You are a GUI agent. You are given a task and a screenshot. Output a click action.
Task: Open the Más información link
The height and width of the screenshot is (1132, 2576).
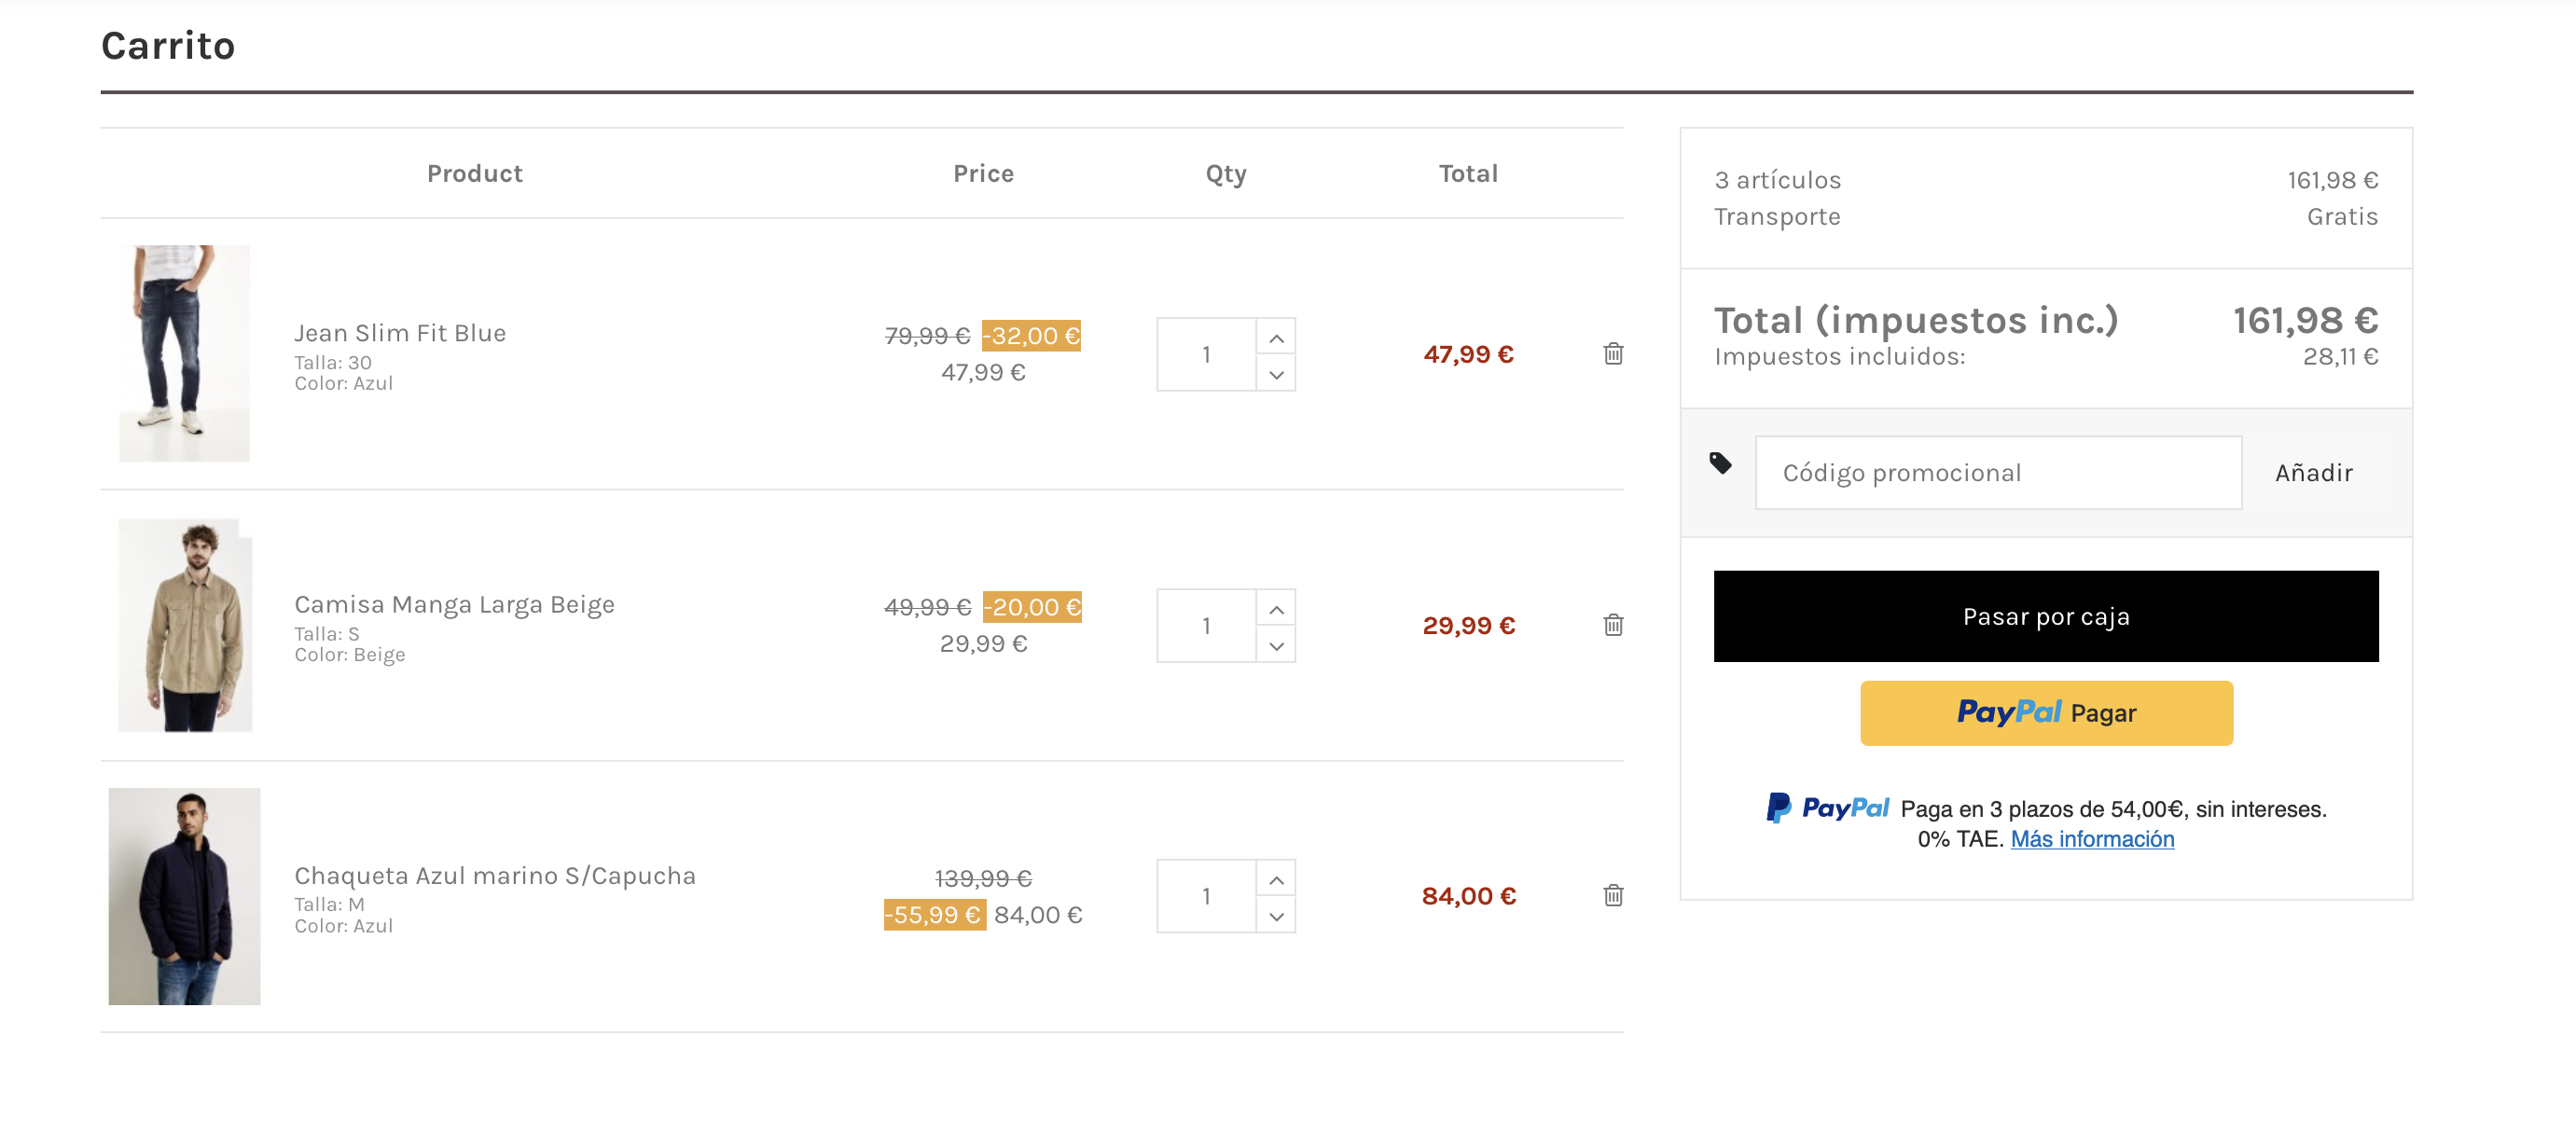[x=2092, y=839]
